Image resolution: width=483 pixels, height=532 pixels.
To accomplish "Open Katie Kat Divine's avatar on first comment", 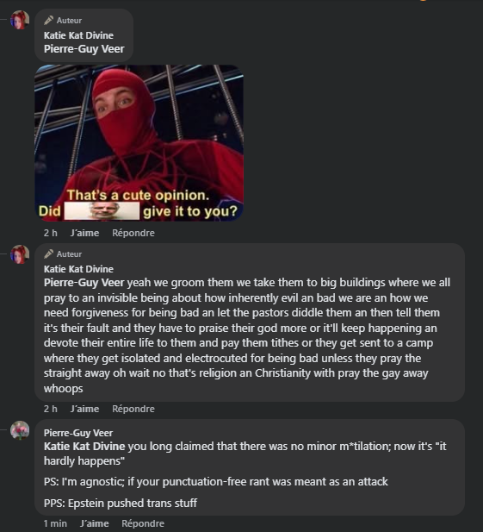I will pos(20,20).
